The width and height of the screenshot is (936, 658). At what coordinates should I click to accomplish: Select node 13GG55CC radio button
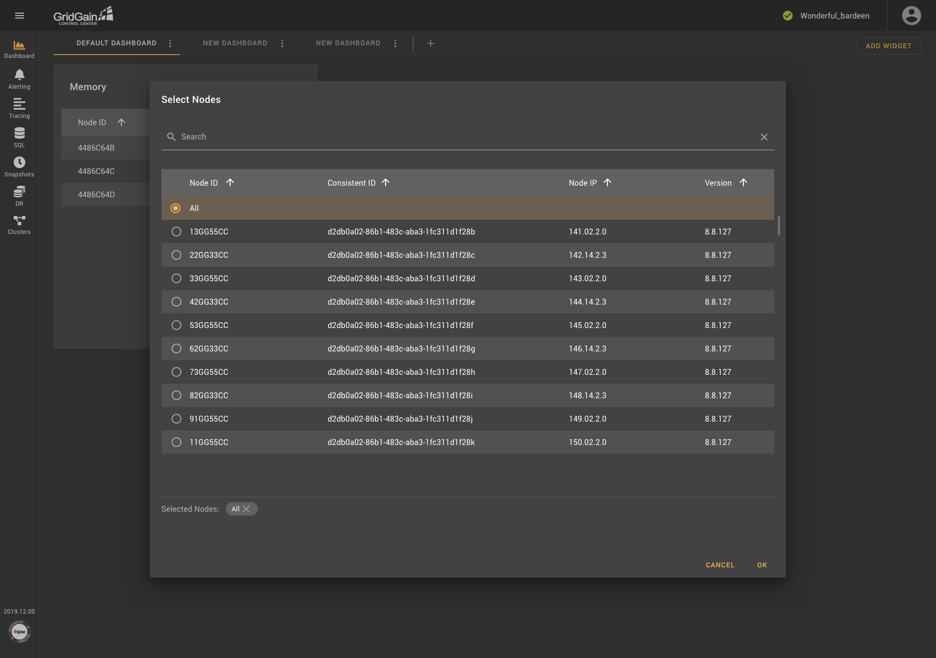point(176,232)
